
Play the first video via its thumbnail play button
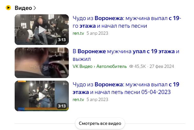click(x=42, y=30)
